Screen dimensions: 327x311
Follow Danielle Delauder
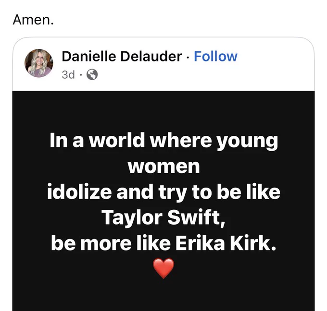click(215, 57)
